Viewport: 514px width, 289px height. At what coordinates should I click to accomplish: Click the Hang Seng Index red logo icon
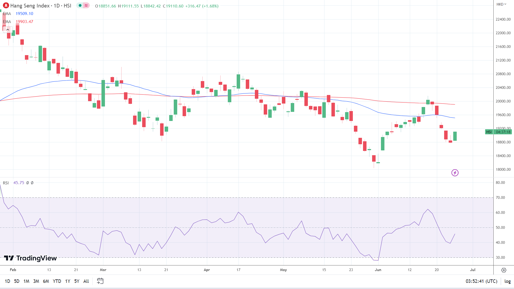[x=6, y=6]
